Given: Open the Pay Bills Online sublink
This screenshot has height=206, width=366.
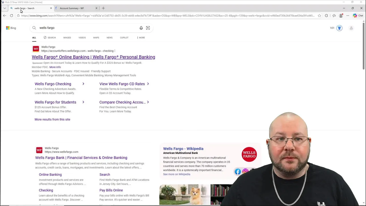Looking at the screenshot, I should pos(111,190).
